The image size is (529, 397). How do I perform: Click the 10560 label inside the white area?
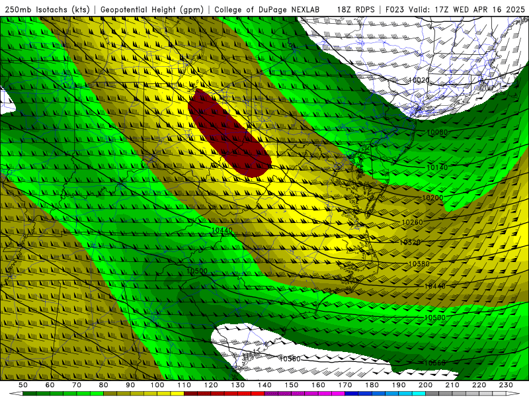[x=290, y=359]
